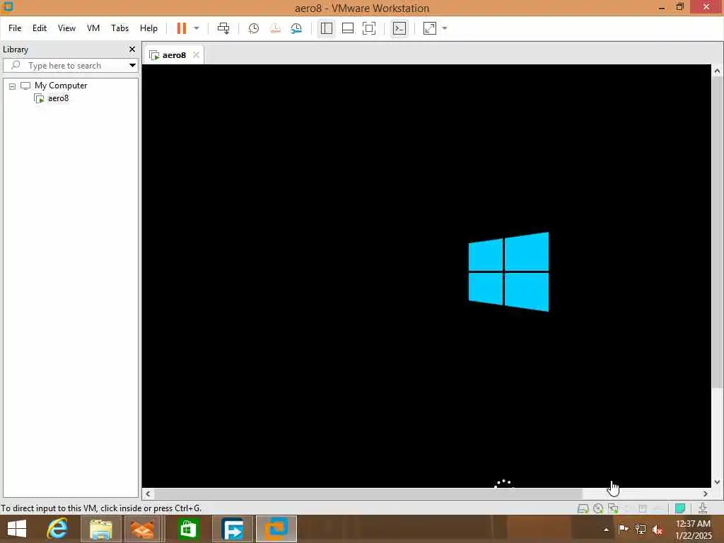Close the Library panel
The width and height of the screenshot is (724, 543).
(x=132, y=49)
